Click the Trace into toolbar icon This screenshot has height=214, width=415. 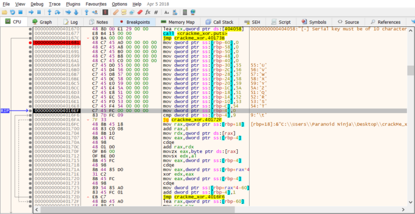68,12
